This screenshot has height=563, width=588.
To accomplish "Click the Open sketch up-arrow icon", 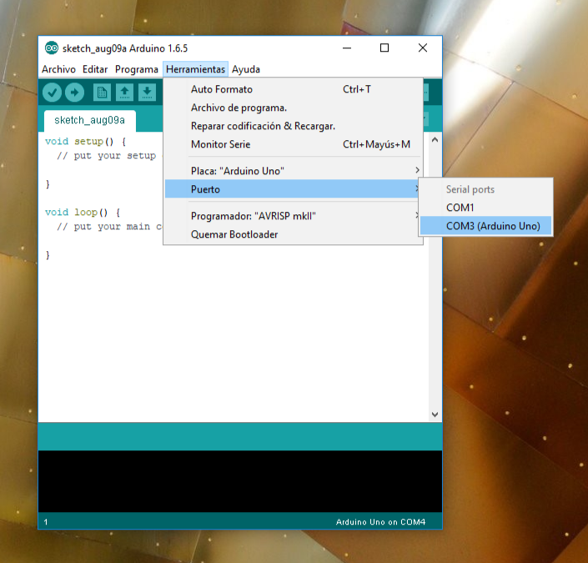I will coord(124,93).
